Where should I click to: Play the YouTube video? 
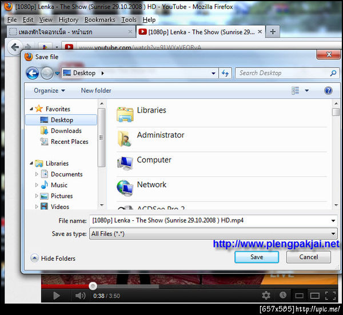[x=56, y=296]
